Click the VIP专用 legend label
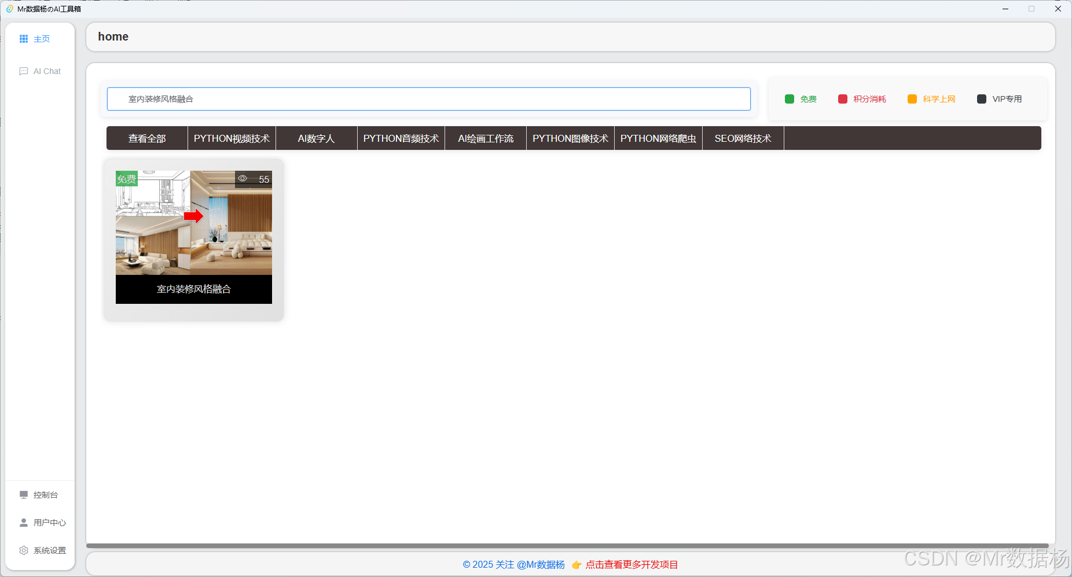The width and height of the screenshot is (1072, 577). [1007, 99]
